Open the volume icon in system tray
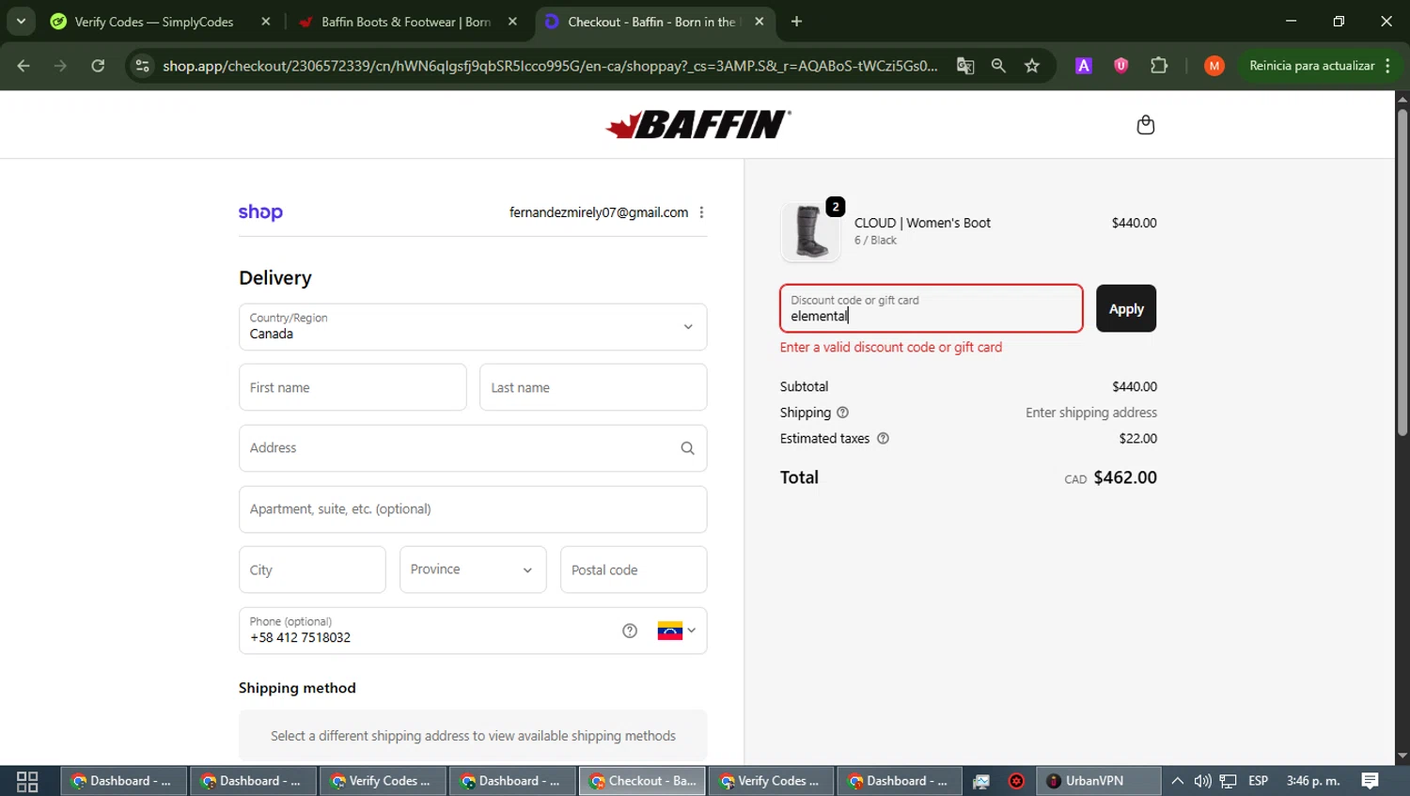This screenshot has height=796, width=1410. point(1202,781)
